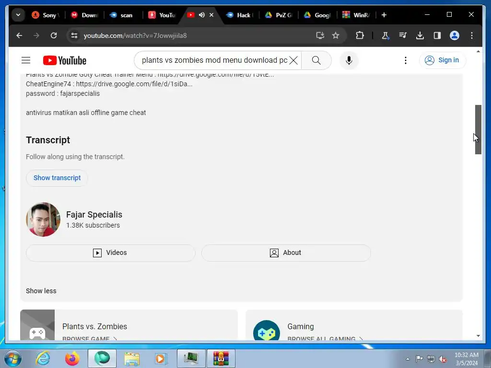Open the Fajar Specialis channel name
The image size is (491, 368).
click(94, 215)
